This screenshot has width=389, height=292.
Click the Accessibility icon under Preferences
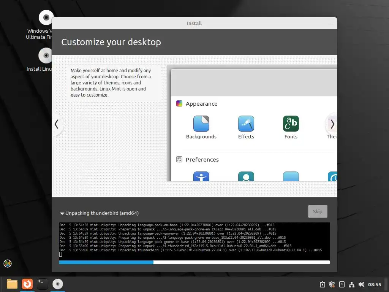coord(201,176)
